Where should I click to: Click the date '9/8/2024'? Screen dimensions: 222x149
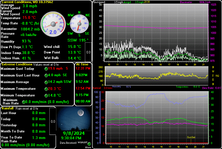(74, 133)
